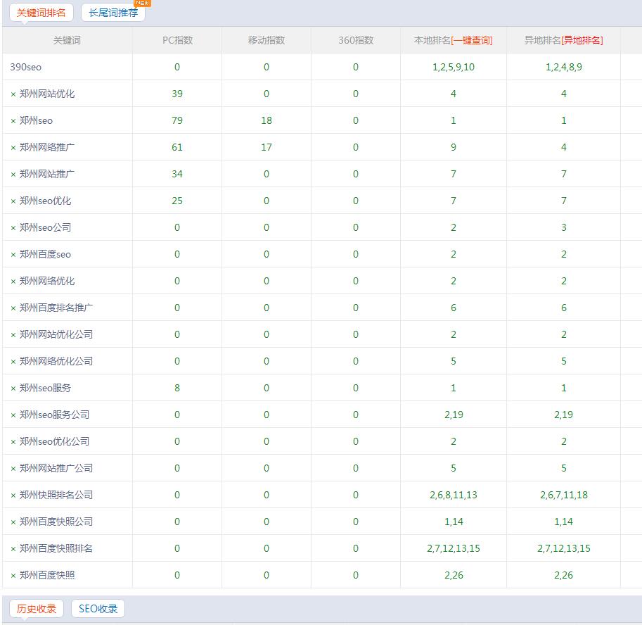Screen dimensions: 642x625
Task: Switch to the SEO收录 tab
Action: point(98,609)
